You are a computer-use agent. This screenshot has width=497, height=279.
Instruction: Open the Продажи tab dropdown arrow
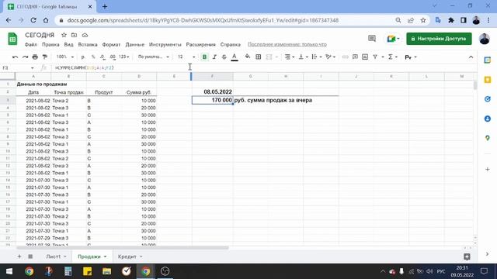pyautogui.click(x=105, y=257)
